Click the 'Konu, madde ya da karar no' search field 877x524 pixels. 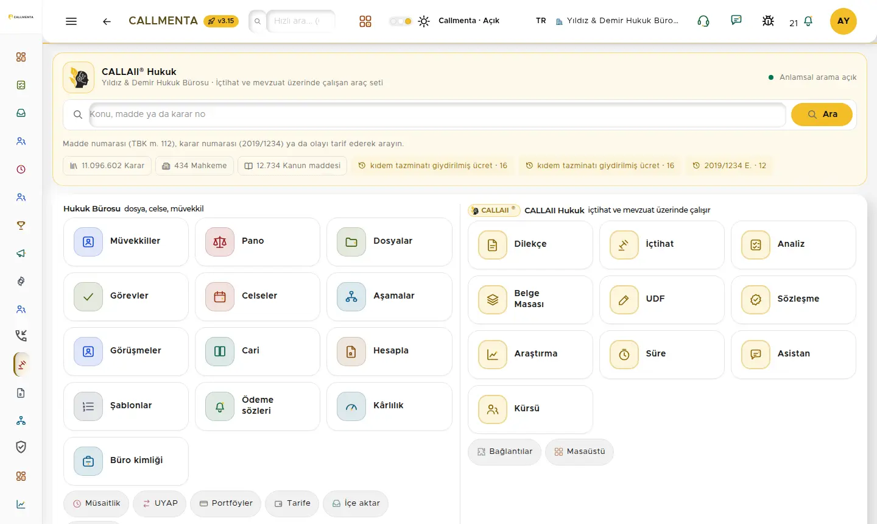[x=437, y=115]
